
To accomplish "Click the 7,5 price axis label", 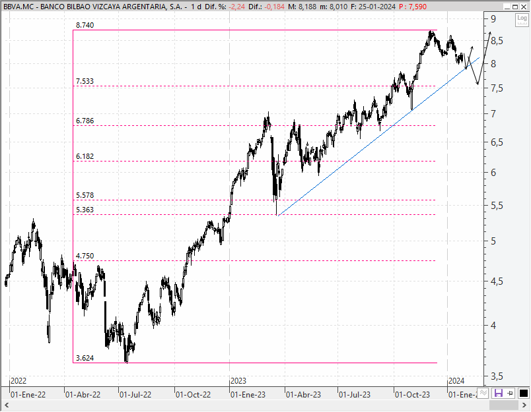I will pos(497,88).
